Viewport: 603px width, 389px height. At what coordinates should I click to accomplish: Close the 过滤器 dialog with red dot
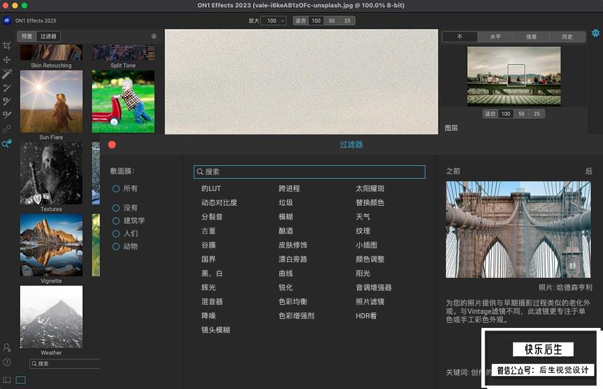[112, 145]
